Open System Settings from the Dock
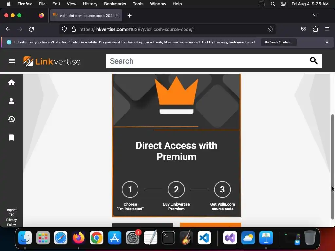Screen dimensions: 335x251 pyautogui.click(x=132, y=238)
